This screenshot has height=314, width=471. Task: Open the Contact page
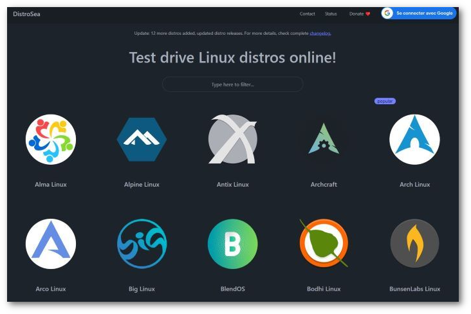pyautogui.click(x=307, y=14)
